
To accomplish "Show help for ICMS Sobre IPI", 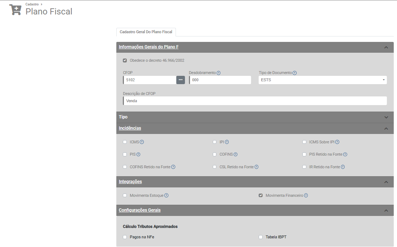I will coord(337,142).
